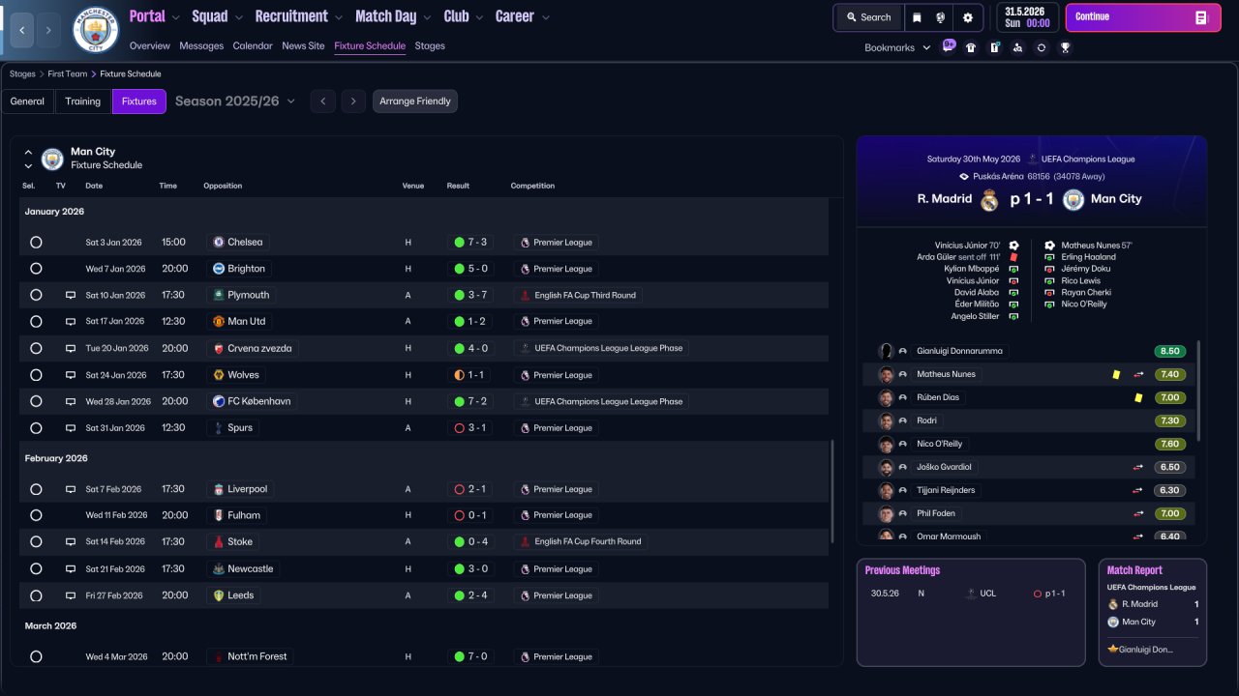Image resolution: width=1239 pixels, height=696 pixels.
Task: Click the Continue button
Action: point(1143,17)
